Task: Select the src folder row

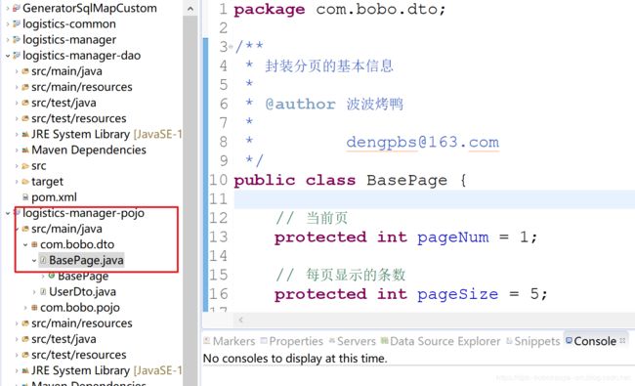Action: coord(39,166)
